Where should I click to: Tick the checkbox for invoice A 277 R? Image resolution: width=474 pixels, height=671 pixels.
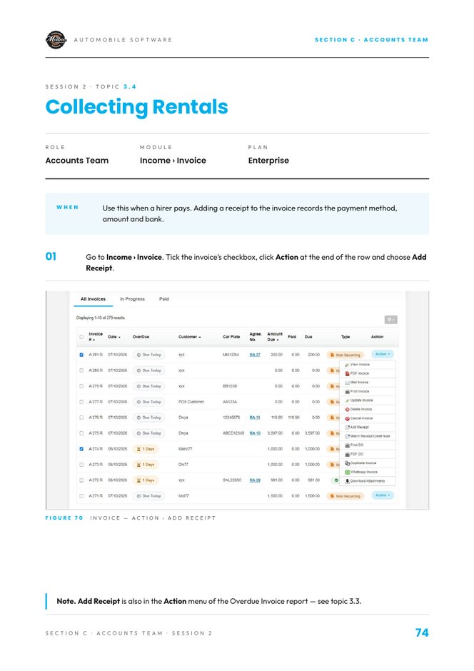[81, 402]
